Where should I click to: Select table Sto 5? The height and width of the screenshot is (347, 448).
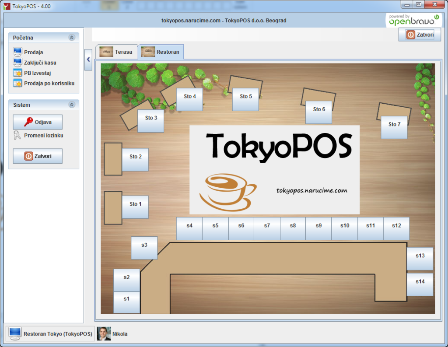pyautogui.click(x=245, y=99)
